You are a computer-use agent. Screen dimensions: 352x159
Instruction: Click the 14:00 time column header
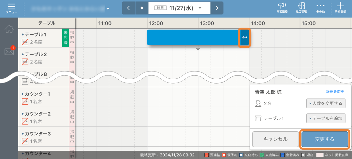coord(258,23)
